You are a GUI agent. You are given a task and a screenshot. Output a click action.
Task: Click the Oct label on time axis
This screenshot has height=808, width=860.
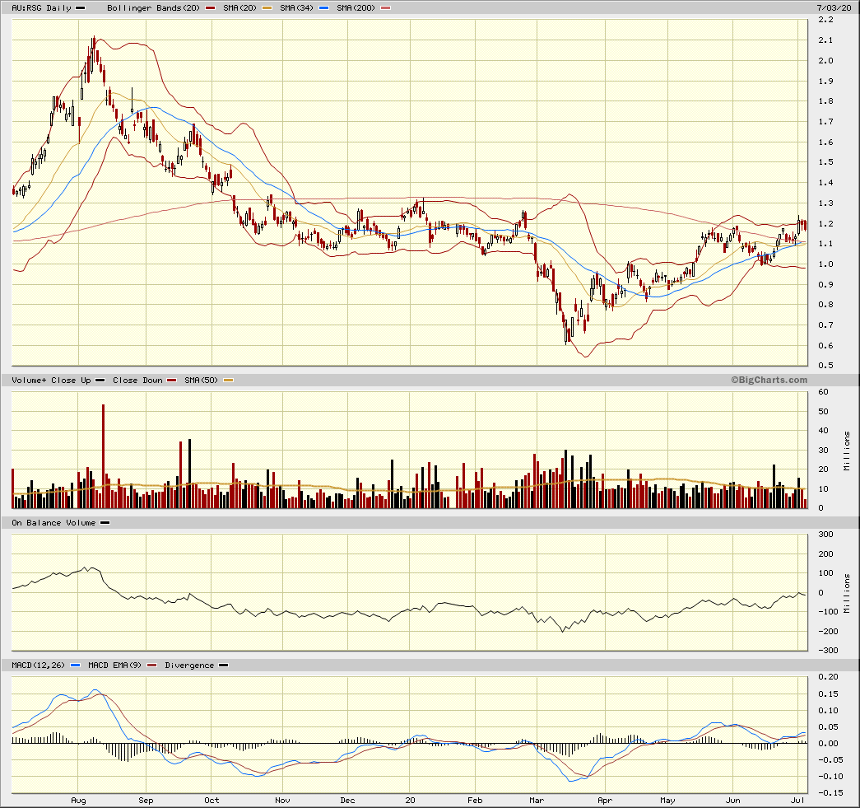[212, 801]
